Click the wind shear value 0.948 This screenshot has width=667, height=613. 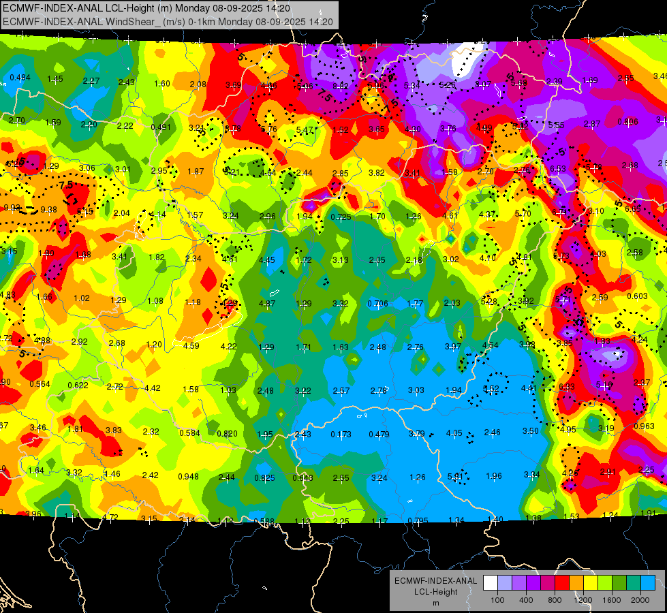pyautogui.click(x=189, y=477)
